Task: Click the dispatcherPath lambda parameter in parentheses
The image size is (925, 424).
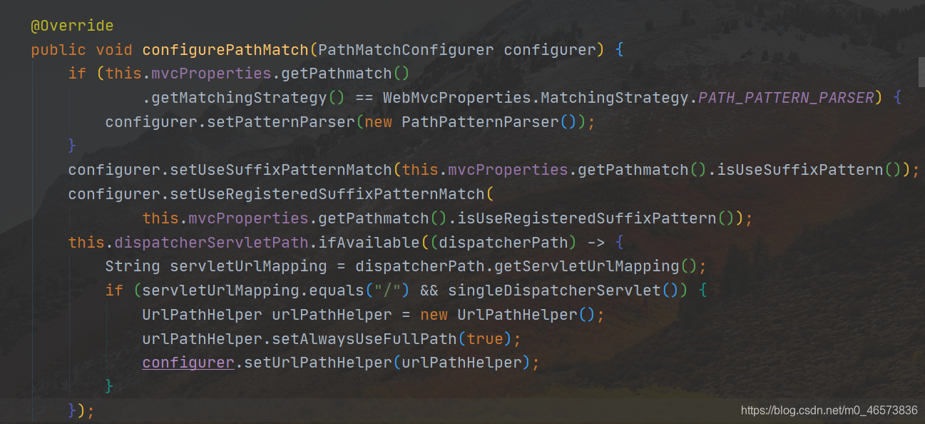Action: click(x=503, y=242)
